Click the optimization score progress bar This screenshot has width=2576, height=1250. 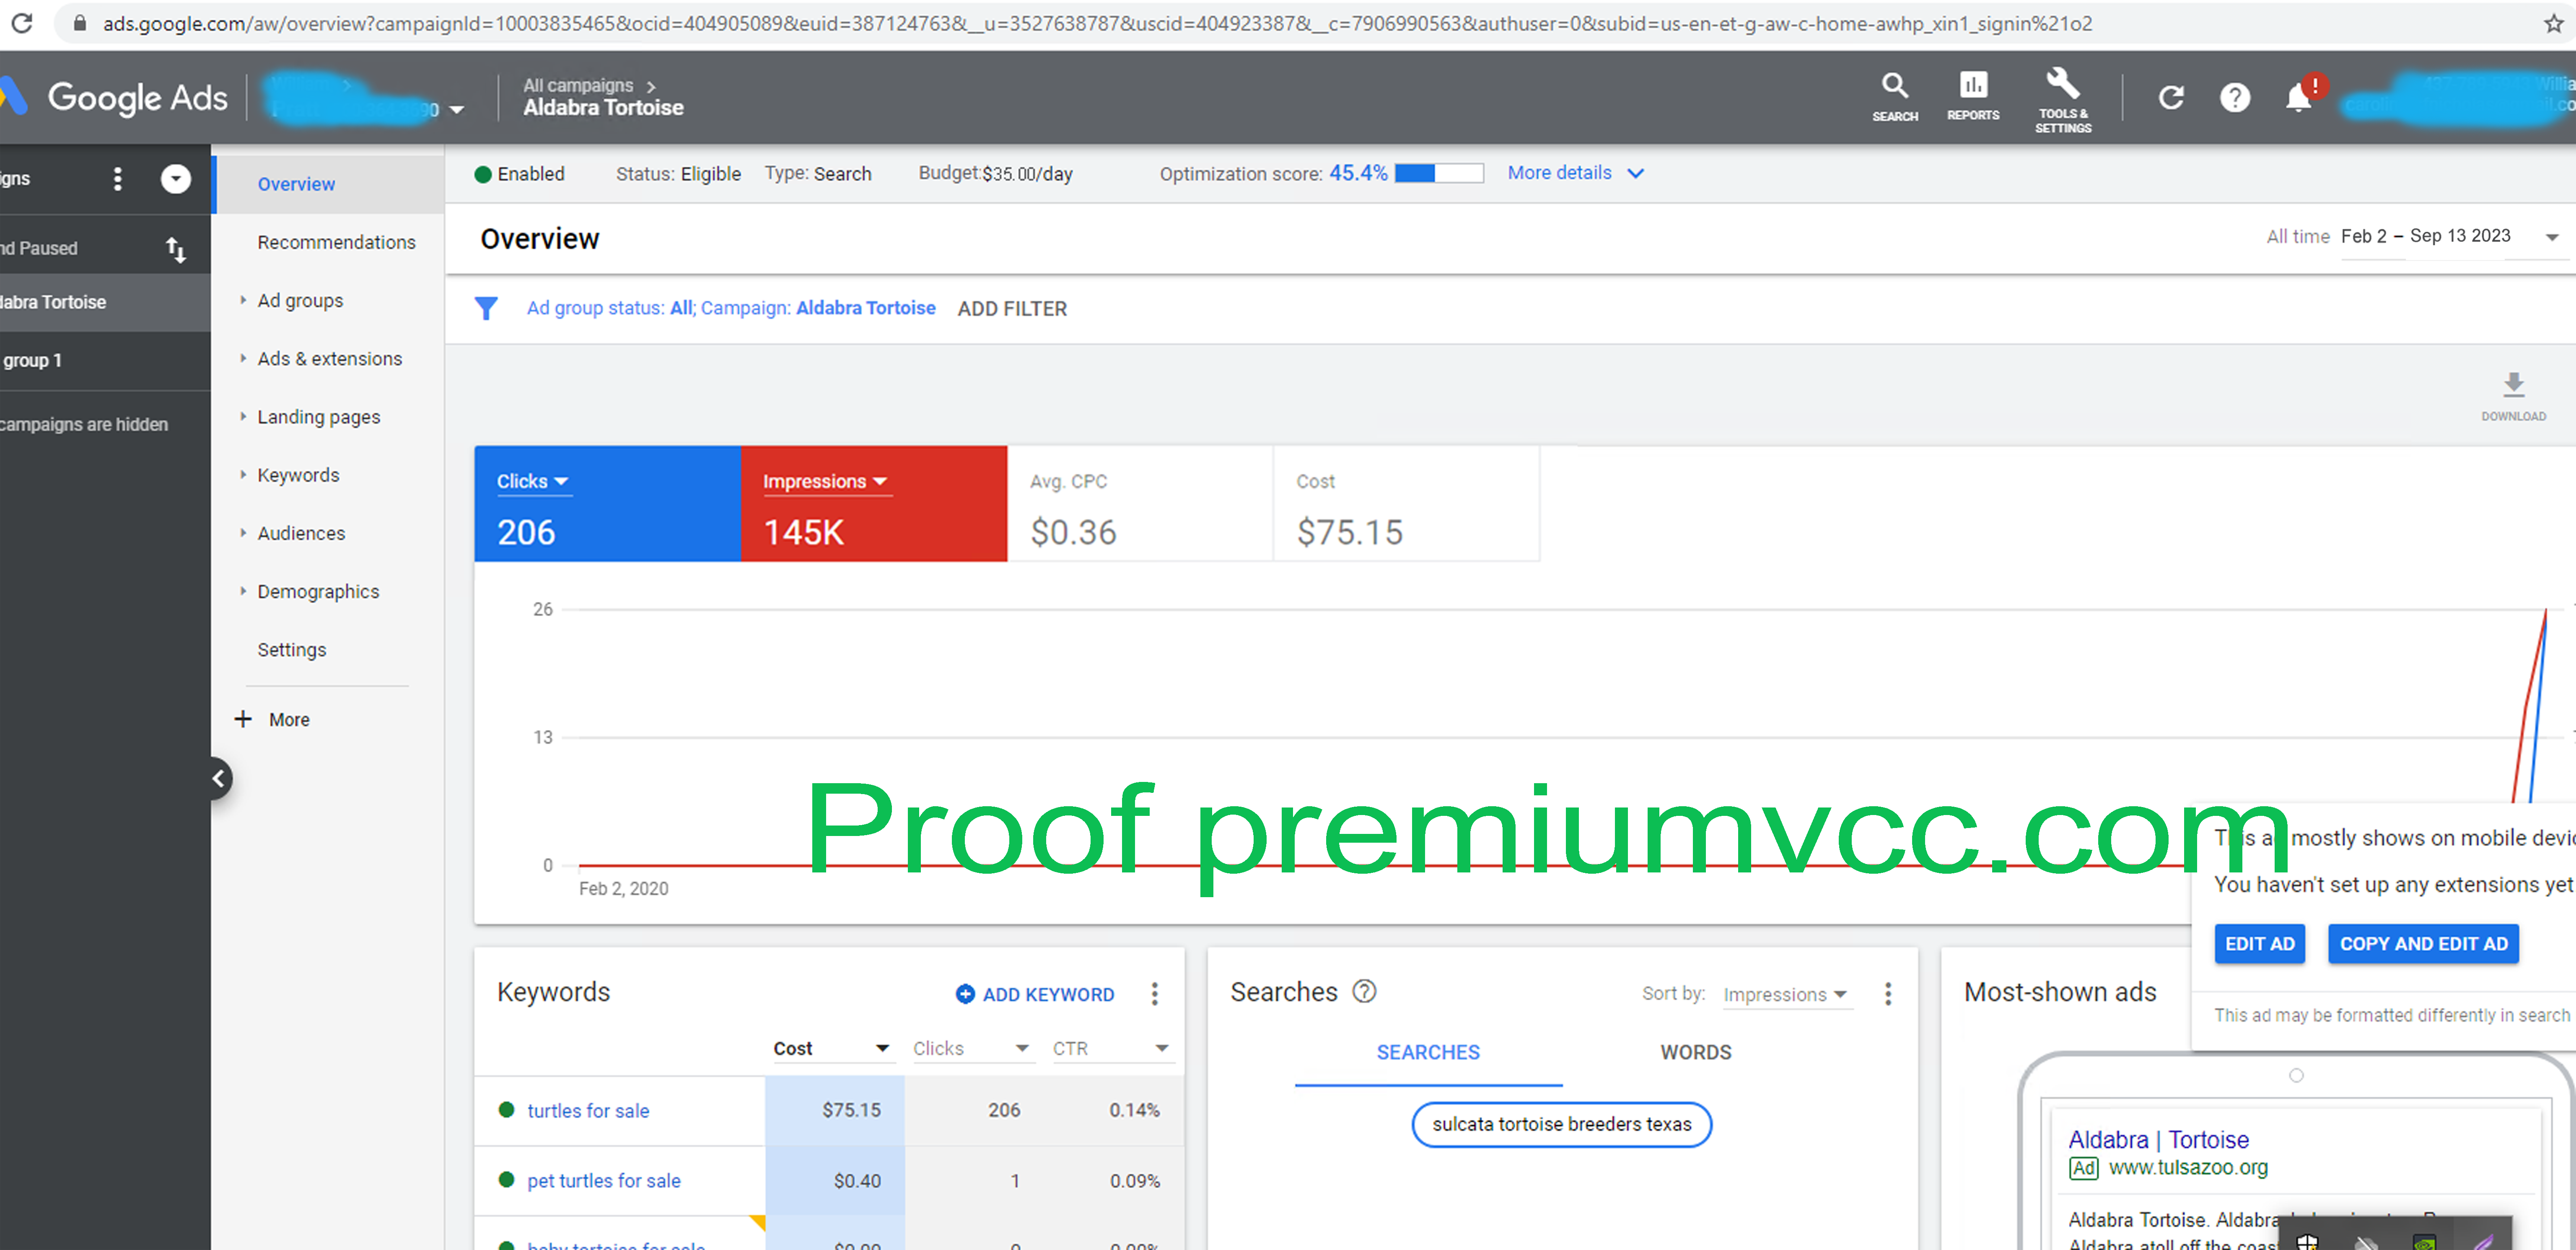coord(1438,174)
